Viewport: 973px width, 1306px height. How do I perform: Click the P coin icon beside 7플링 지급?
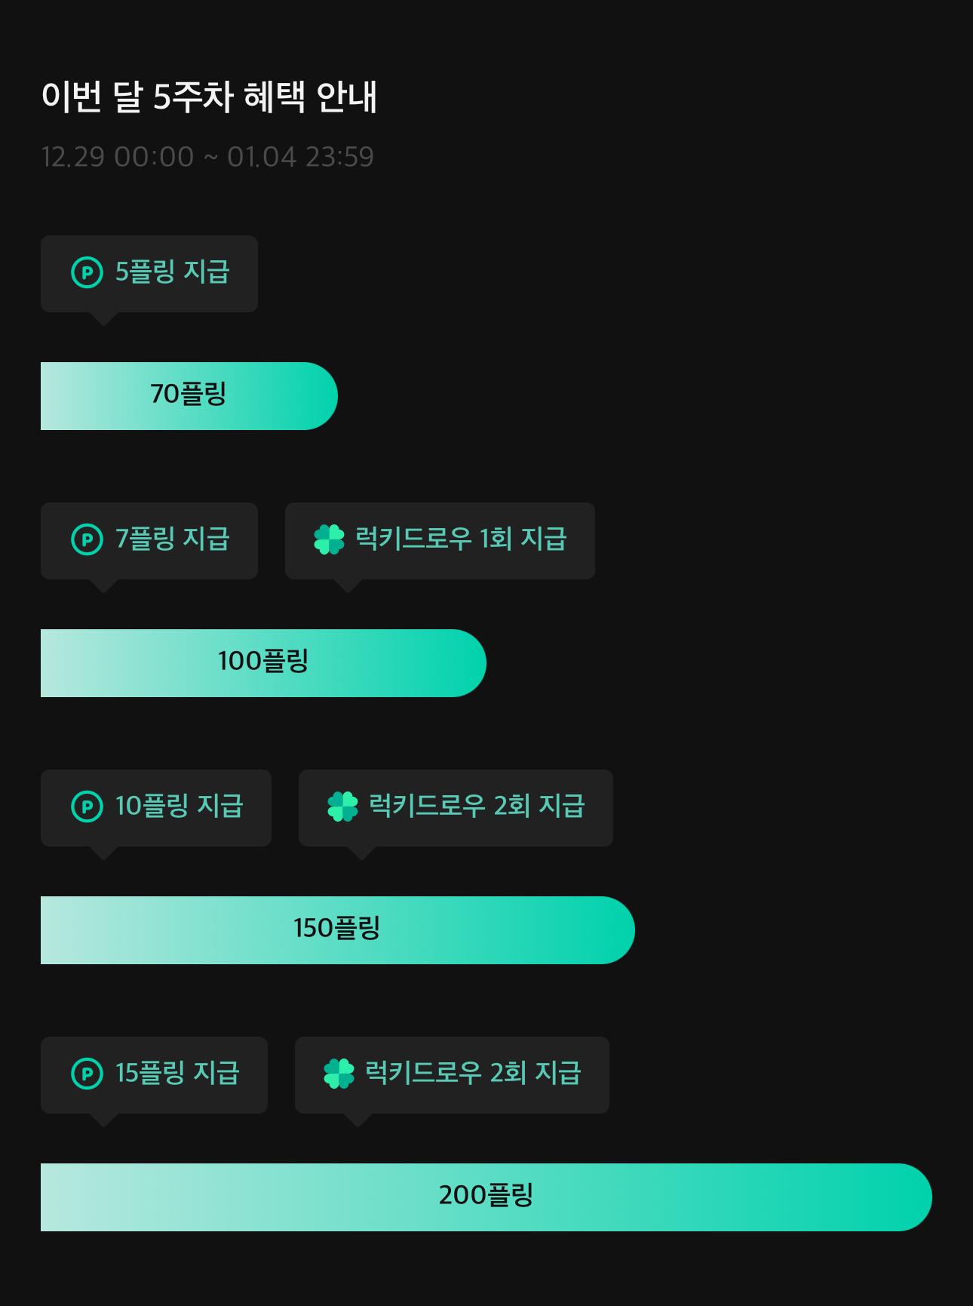tap(87, 539)
